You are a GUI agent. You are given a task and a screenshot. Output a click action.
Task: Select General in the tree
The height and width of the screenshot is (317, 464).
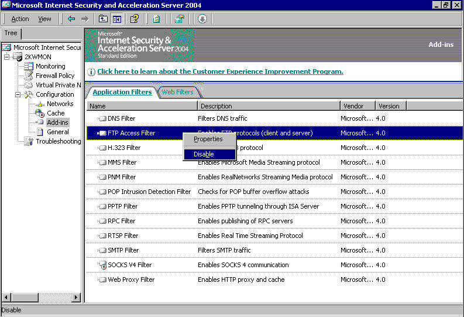58,132
